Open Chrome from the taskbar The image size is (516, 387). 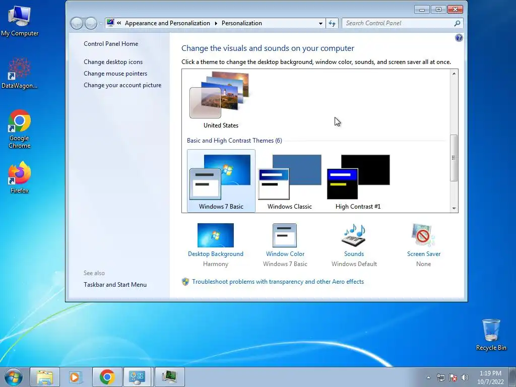pyautogui.click(x=107, y=377)
